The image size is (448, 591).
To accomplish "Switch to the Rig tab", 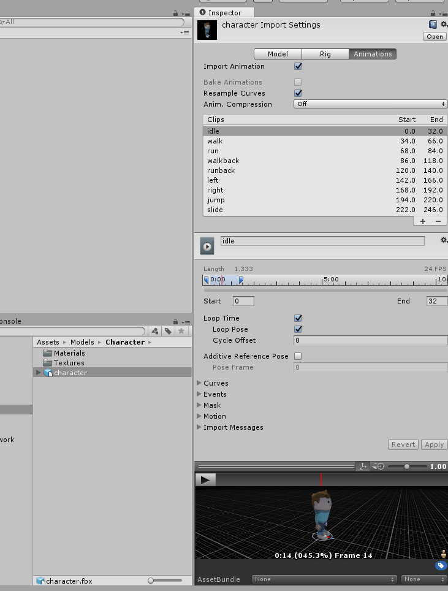I will [x=325, y=54].
